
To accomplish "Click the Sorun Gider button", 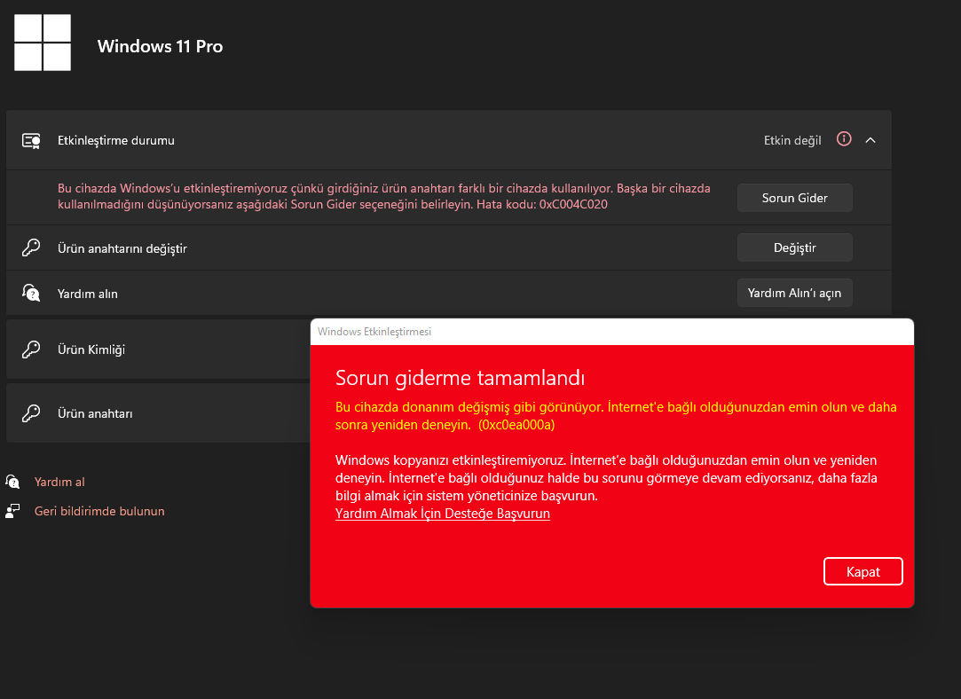I will [794, 198].
